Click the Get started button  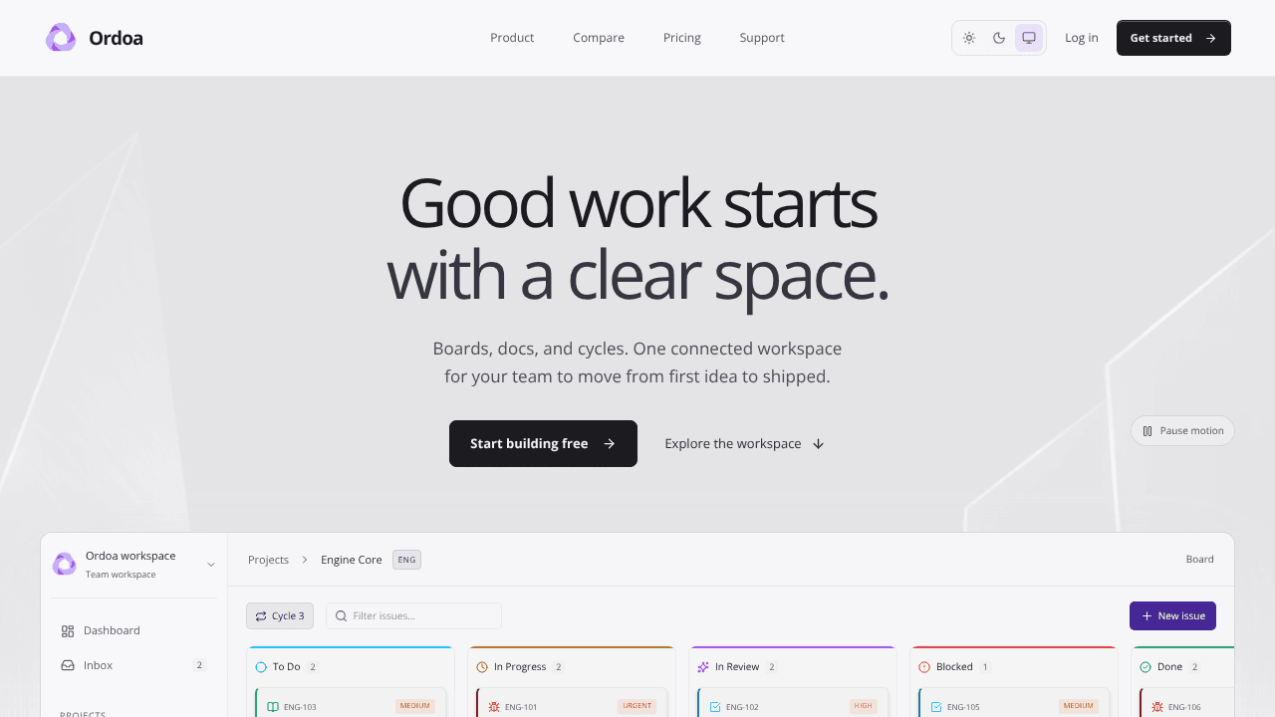[x=1173, y=38]
